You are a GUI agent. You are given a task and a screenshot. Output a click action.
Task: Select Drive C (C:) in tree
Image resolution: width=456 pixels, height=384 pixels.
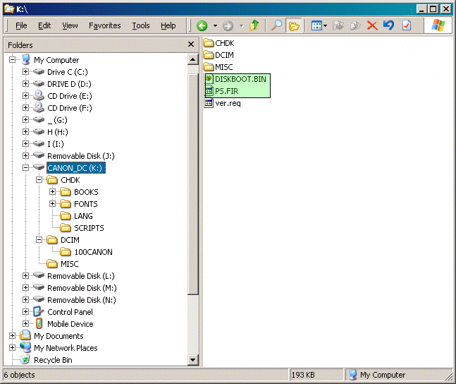point(68,72)
